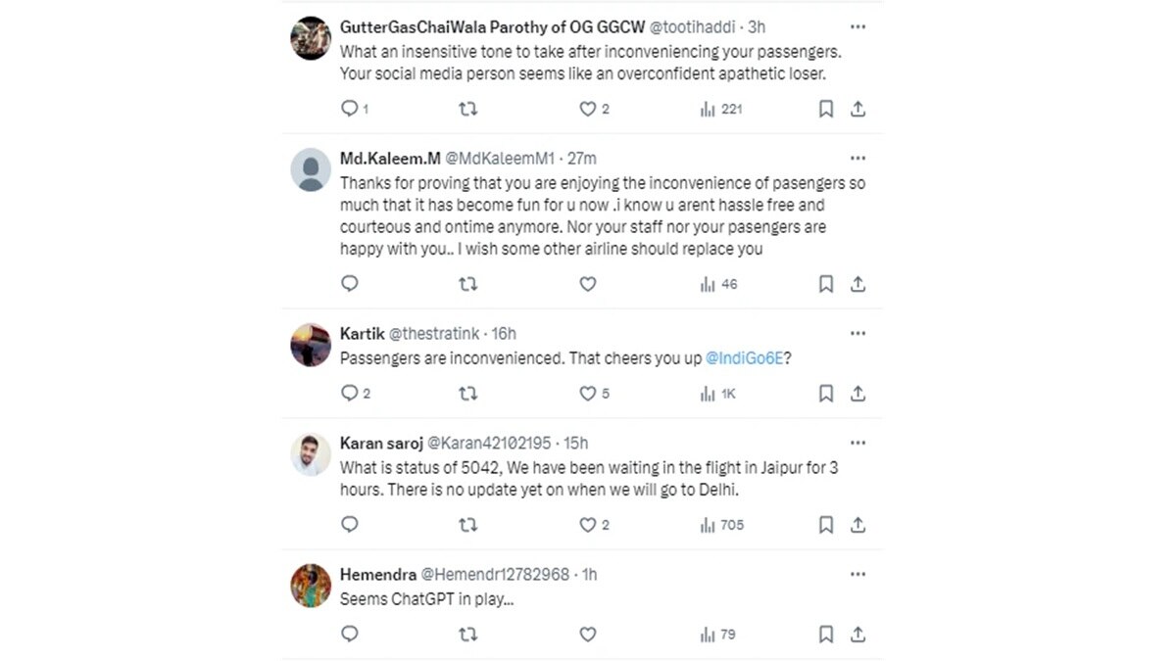Screen dimensions: 1176x661
Task: Reply to GutterGasChaiWala's tweet
Action: click(x=350, y=109)
